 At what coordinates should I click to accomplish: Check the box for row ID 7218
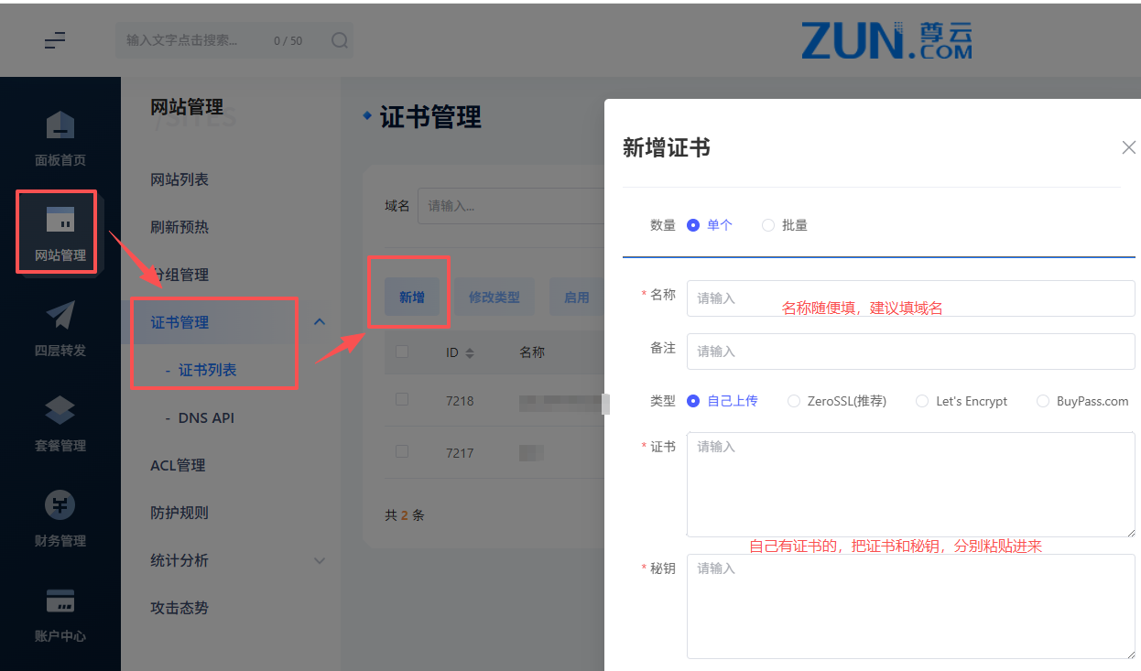pyautogui.click(x=402, y=400)
